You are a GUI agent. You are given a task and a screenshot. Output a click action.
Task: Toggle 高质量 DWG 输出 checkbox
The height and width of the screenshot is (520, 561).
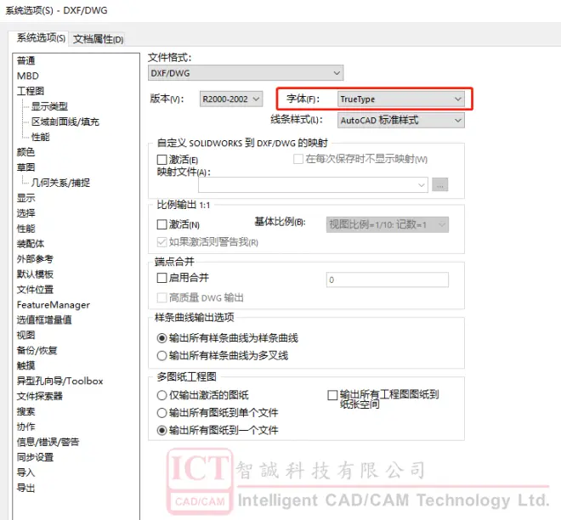pyautogui.click(x=161, y=297)
